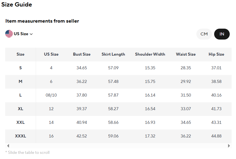Click the left scroll arrow under table
Screen dimensions: 236x159
[8, 146]
